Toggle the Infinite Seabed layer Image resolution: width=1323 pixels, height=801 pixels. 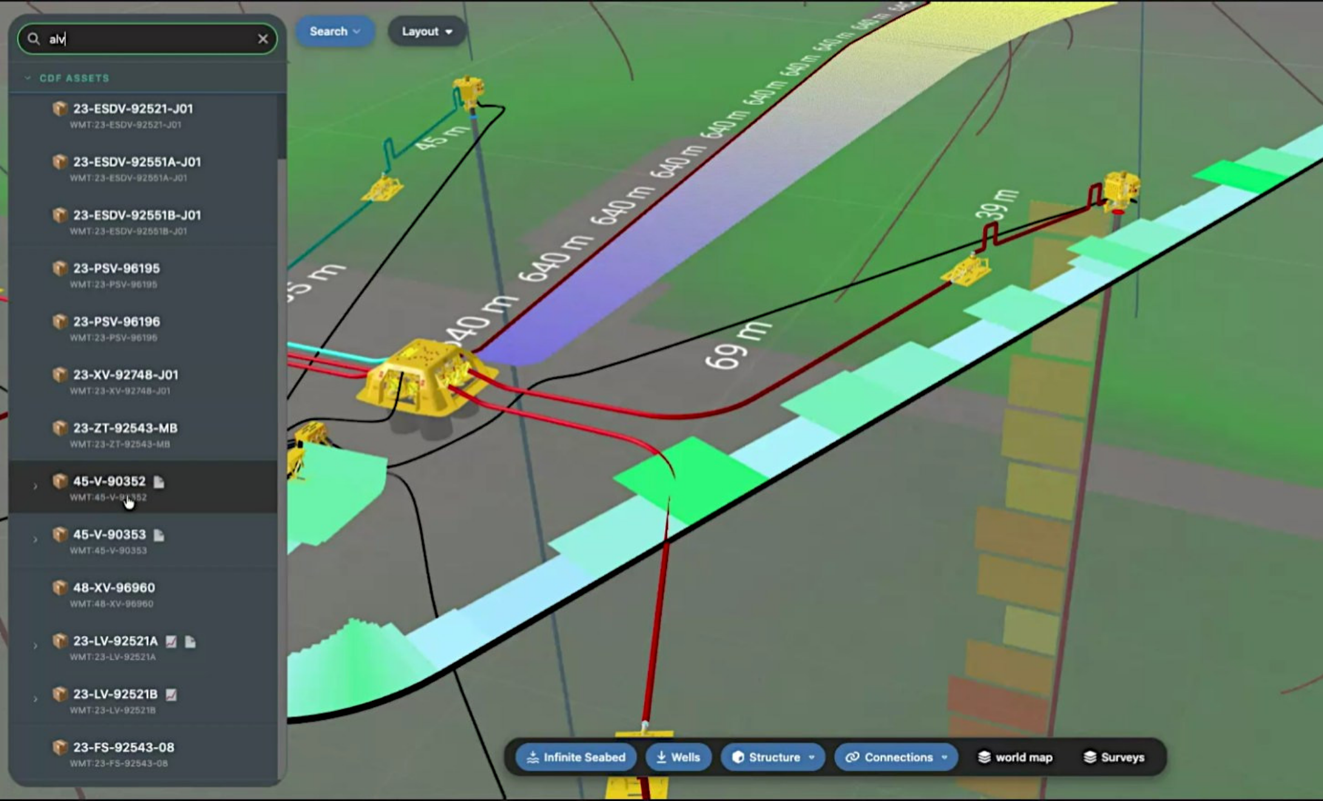575,757
